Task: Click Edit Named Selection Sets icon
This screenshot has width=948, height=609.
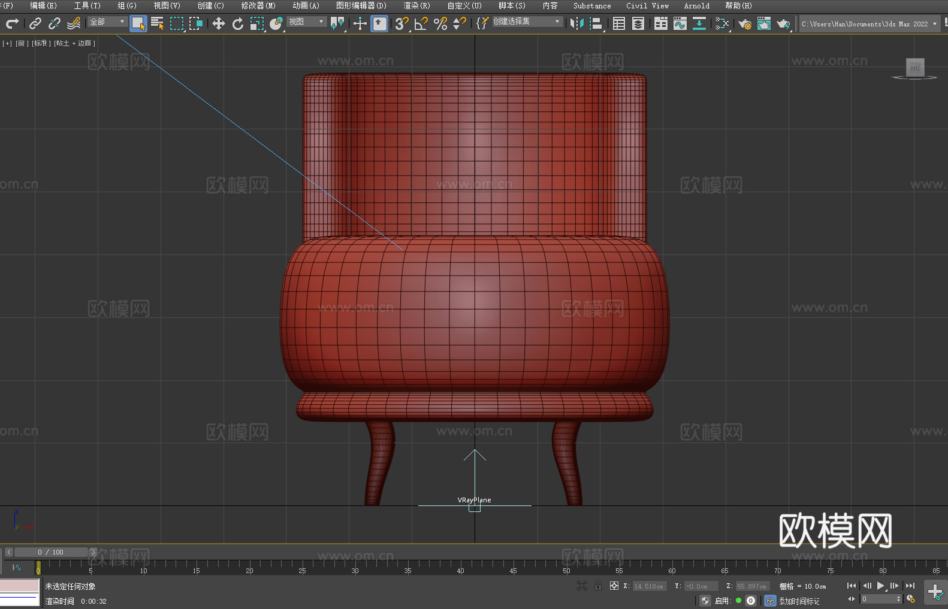Action: pos(482,23)
